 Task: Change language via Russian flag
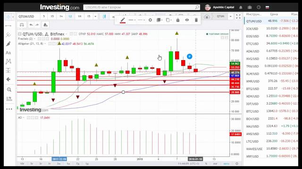tap(267, 8)
